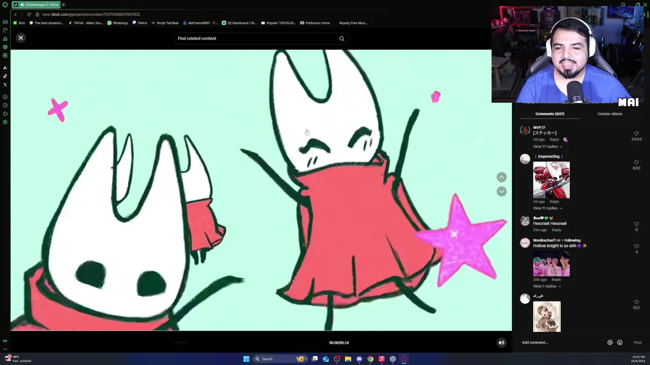Like Monikachan's Hollow knight comment
This screenshot has width=650, height=365.
[x=636, y=246]
